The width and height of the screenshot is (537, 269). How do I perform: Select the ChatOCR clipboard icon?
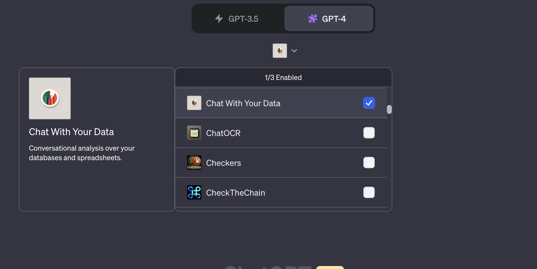click(194, 133)
